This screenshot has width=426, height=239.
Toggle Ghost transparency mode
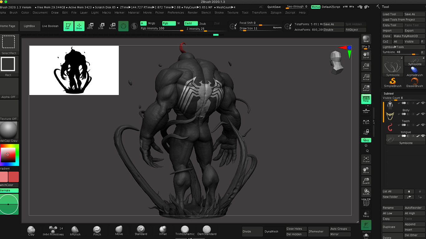pyautogui.click(x=366, y=225)
